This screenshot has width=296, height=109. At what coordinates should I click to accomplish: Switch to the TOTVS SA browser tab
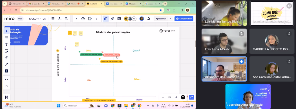click(x=56, y=4)
